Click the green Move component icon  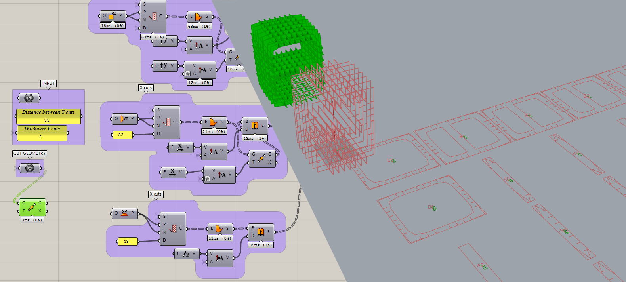click(x=32, y=207)
